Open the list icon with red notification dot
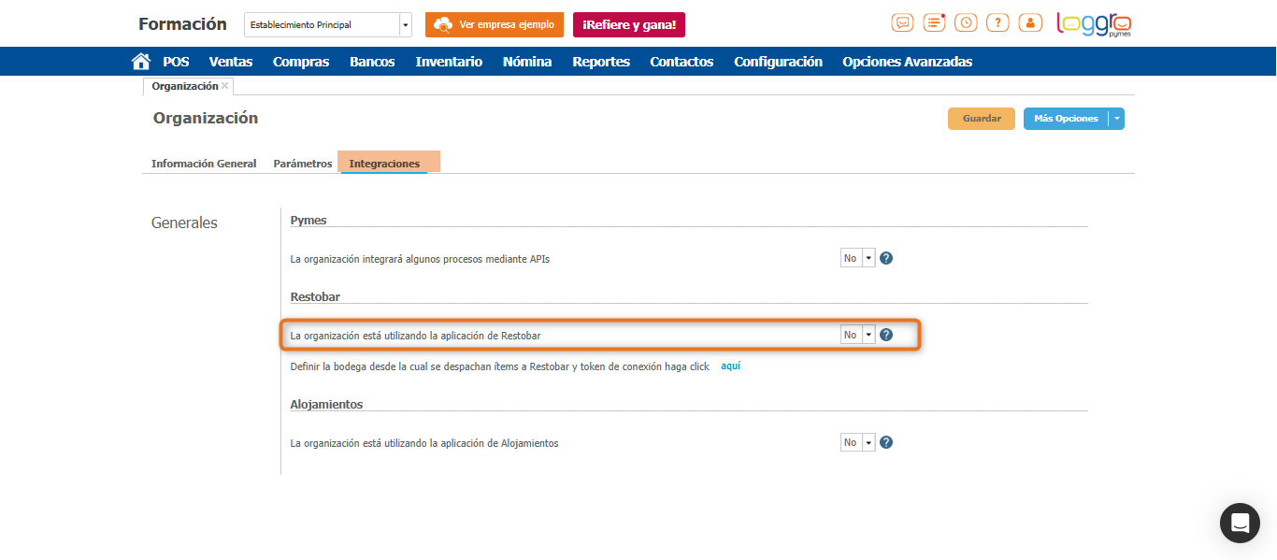1277x560 pixels. tap(934, 23)
